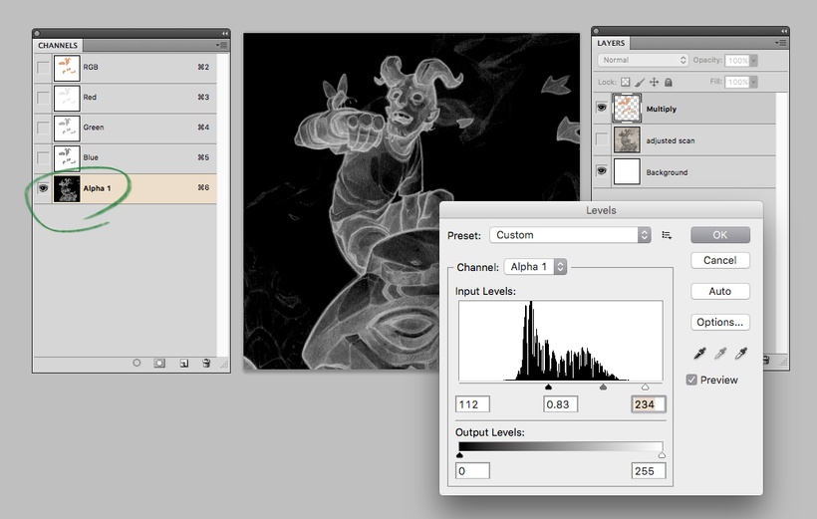Save selection as channel icon
This screenshot has width=817, height=519.
tap(159, 364)
